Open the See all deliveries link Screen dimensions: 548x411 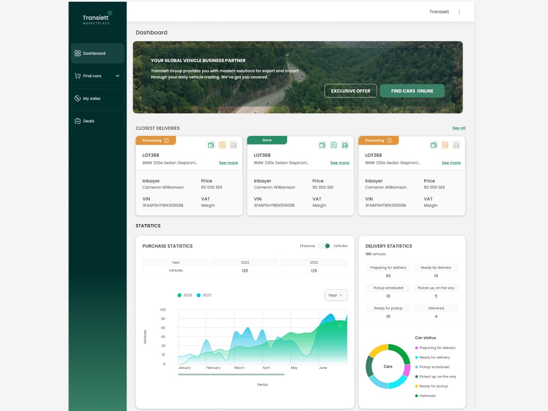(x=459, y=128)
